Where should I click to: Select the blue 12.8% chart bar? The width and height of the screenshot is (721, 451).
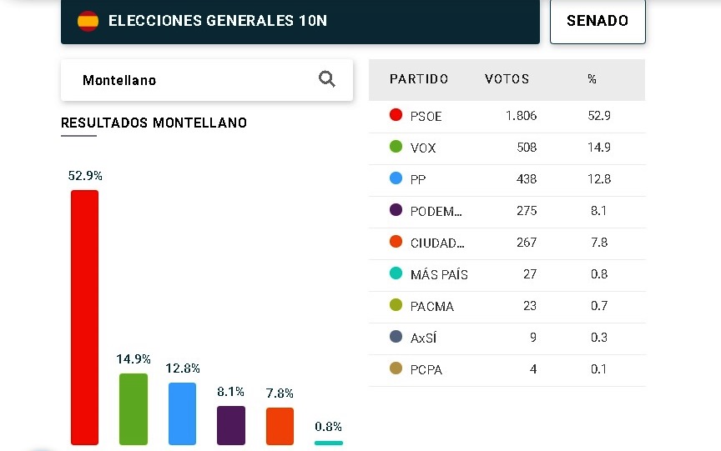(x=182, y=413)
